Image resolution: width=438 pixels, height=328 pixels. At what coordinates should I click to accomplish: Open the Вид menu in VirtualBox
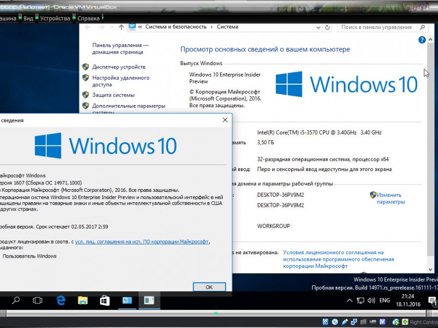[28, 18]
